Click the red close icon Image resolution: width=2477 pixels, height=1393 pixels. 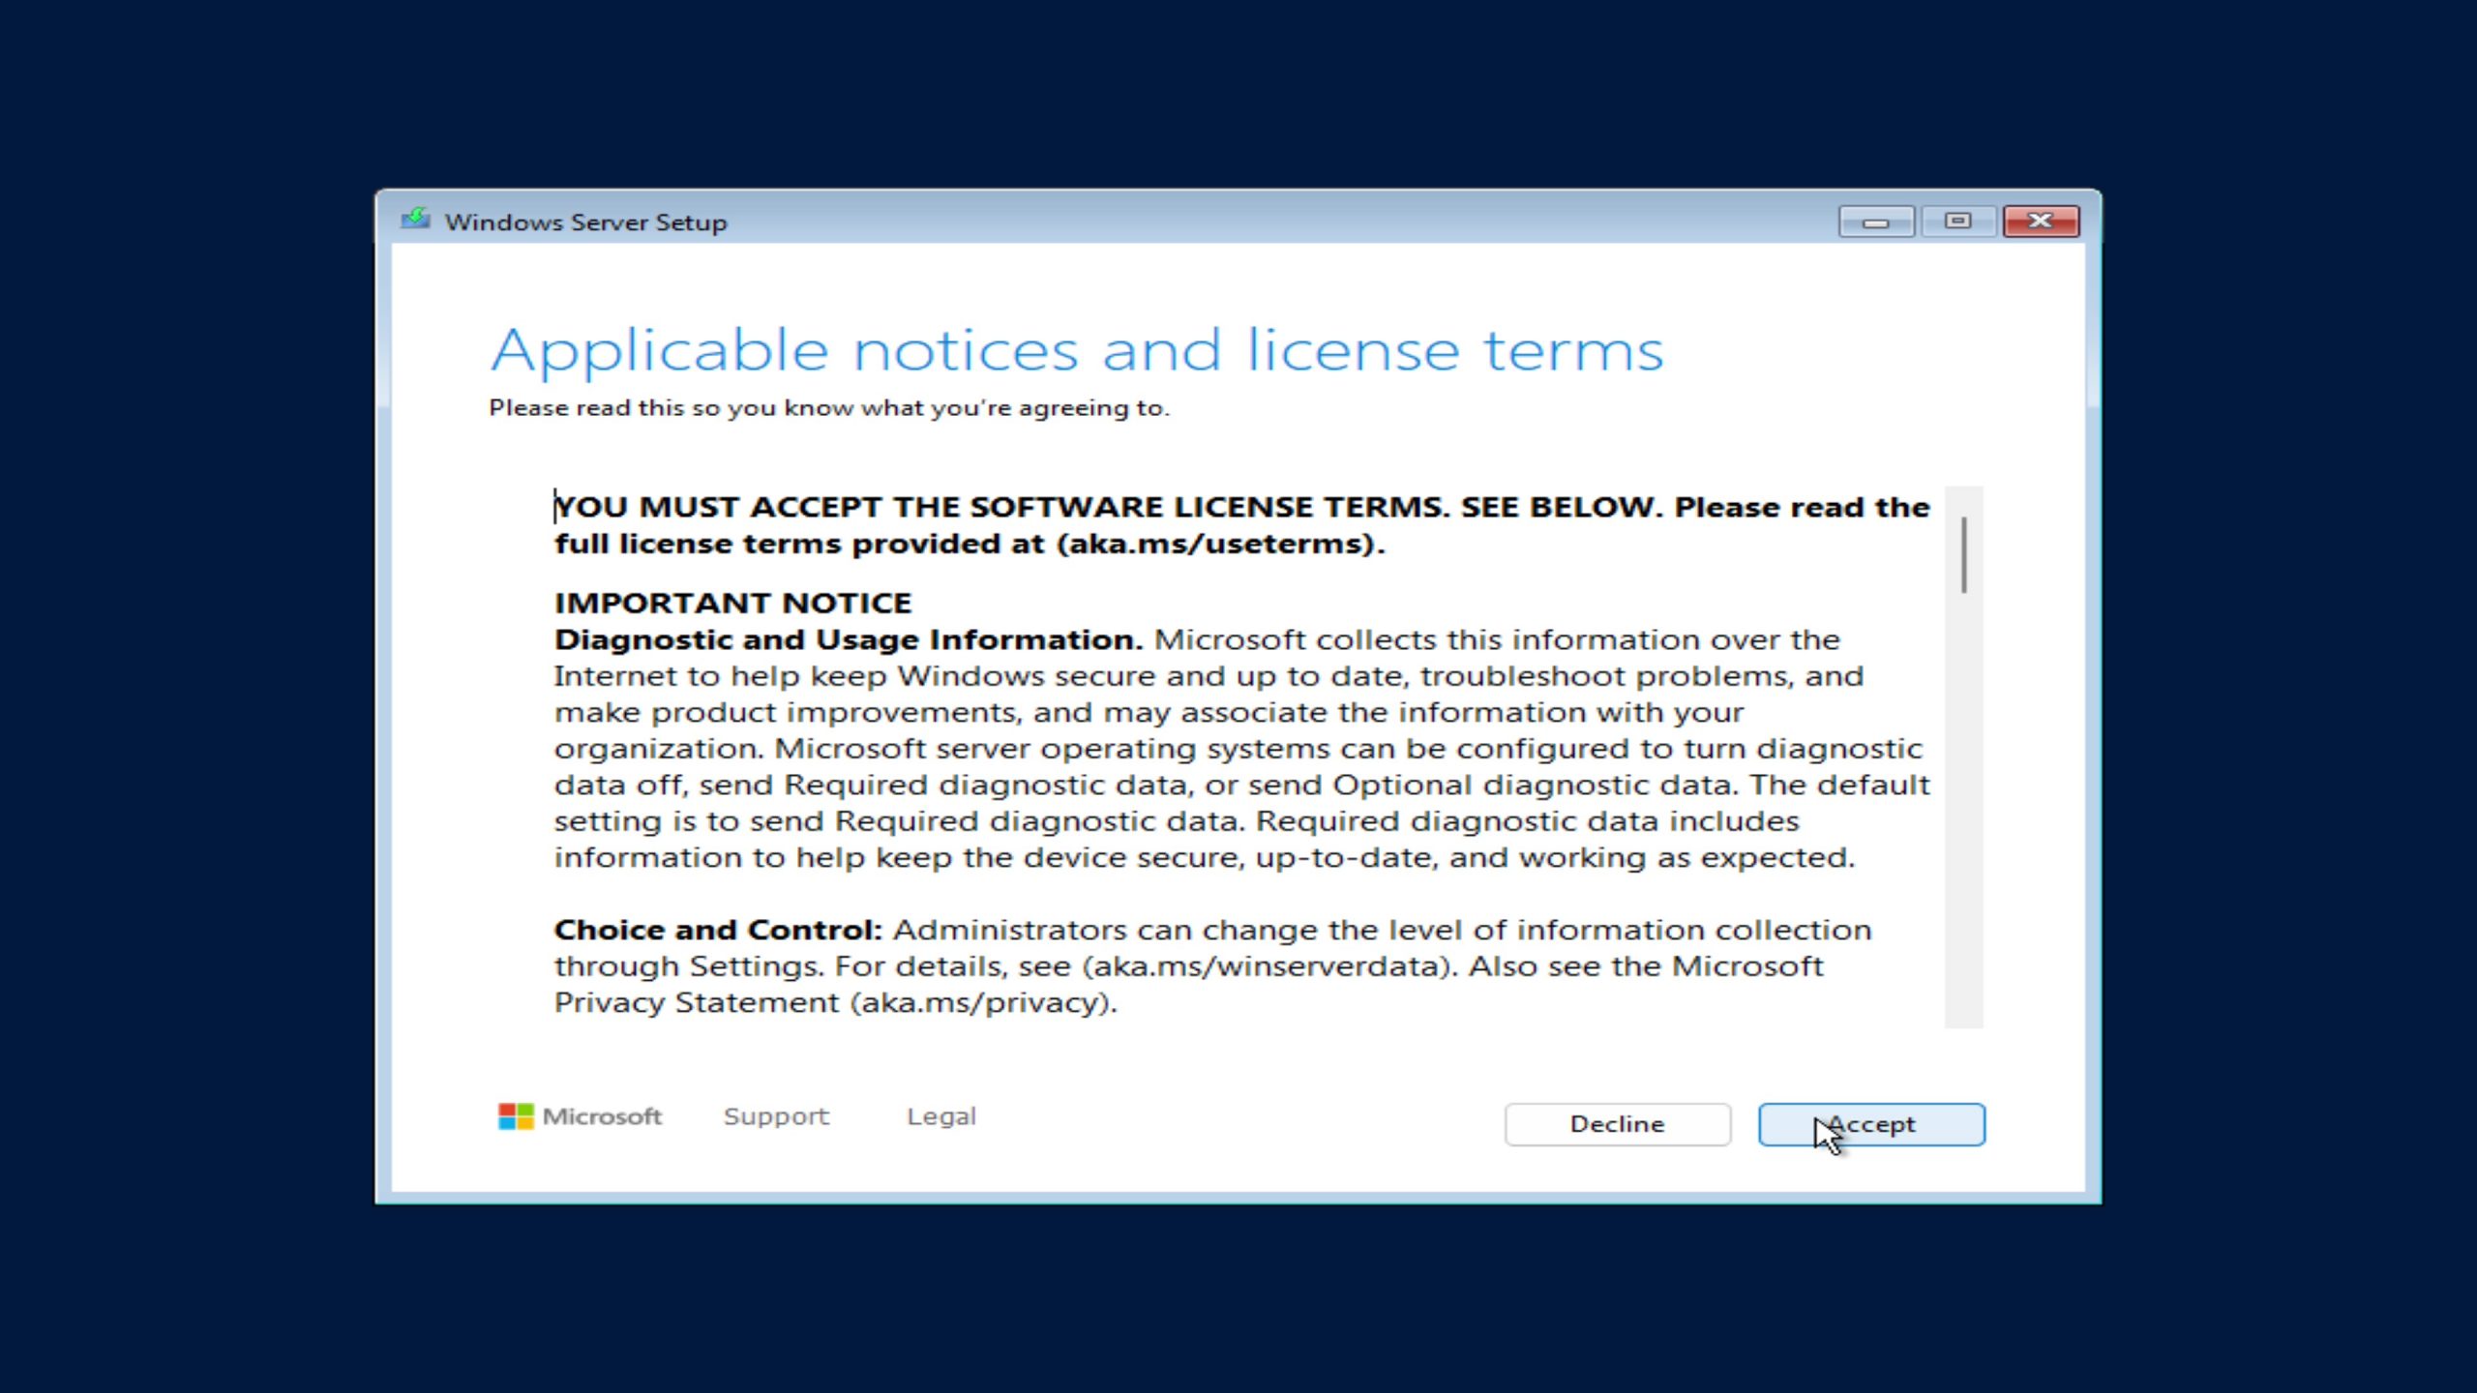(x=2042, y=221)
